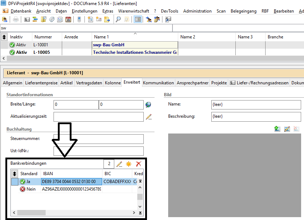Open the Ansicht menu

point(43,11)
